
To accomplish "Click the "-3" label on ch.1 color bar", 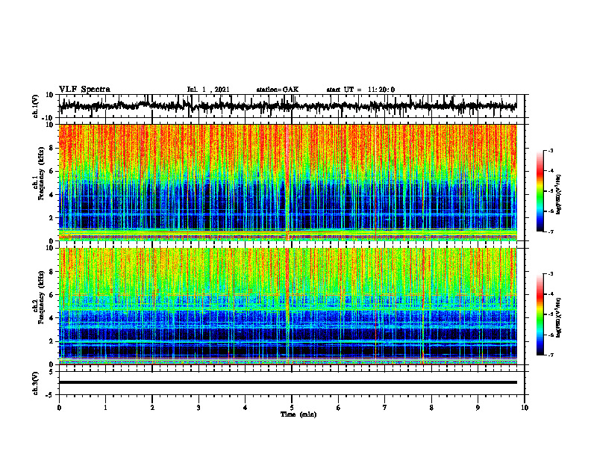I will (550, 150).
